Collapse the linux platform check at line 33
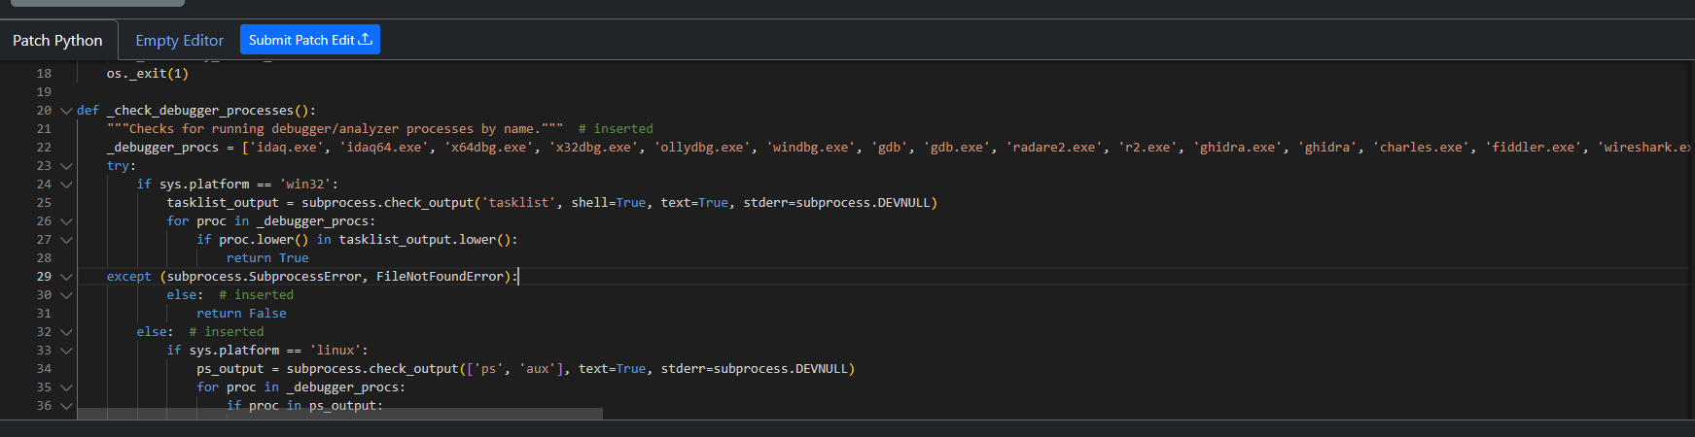Screen dimensions: 1695x437 pyautogui.click(x=66, y=351)
